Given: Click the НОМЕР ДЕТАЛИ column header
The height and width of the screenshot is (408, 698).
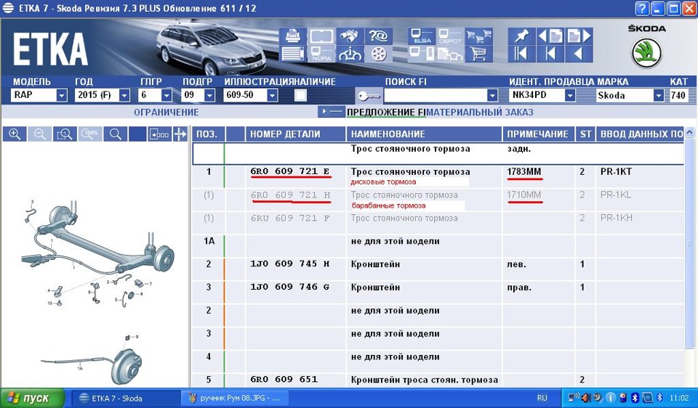Looking at the screenshot, I should click(x=296, y=134).
